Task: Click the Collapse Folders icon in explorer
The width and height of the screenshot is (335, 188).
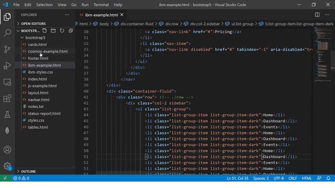Action: tap(71, 31)
